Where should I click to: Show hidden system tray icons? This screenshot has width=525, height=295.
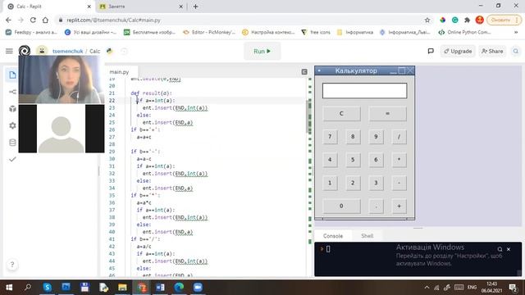pos(427,288)
